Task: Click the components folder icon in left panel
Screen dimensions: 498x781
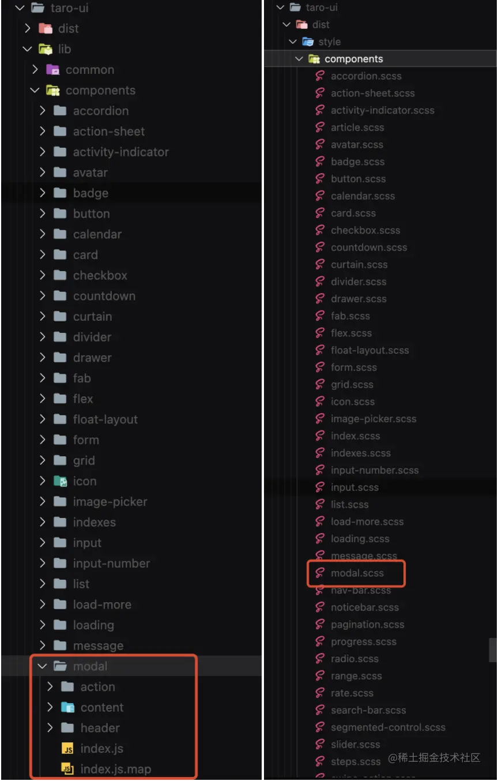Action: pyautogui.click(x=52, y=90)
